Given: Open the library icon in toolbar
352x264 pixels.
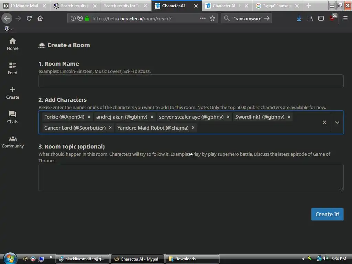Looking at the screenshot, I should [x=310, y=18].
